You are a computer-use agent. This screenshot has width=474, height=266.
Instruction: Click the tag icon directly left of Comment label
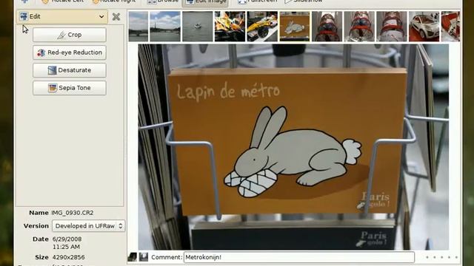click(x=144, y=257)
